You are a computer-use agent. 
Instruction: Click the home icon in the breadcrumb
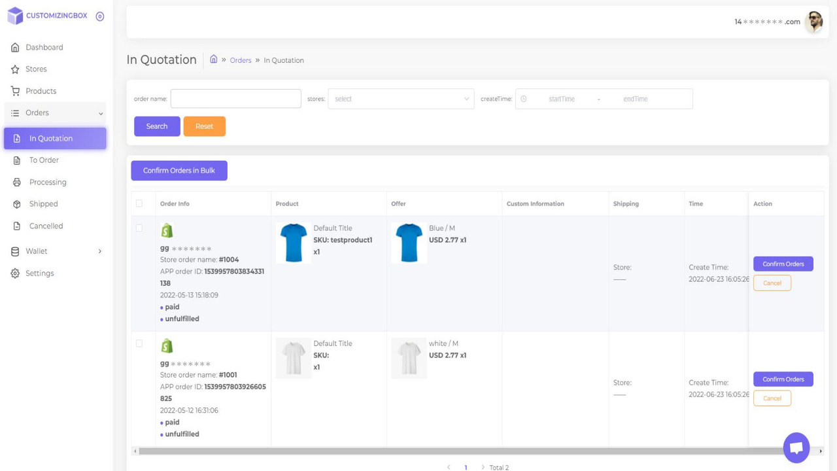tap(213, 59)
